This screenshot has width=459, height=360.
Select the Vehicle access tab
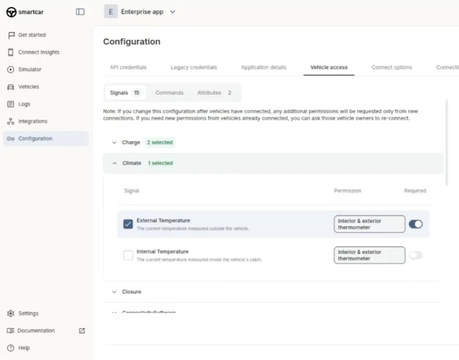tap(329, 67)
